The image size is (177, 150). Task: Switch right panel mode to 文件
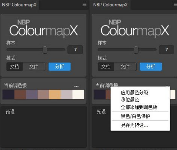[x=125, y=67]
